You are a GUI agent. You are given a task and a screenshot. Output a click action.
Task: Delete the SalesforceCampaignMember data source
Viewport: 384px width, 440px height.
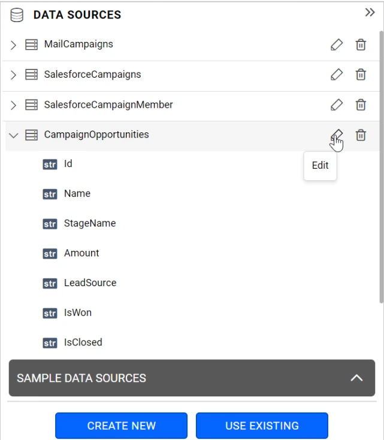(361, 105)
